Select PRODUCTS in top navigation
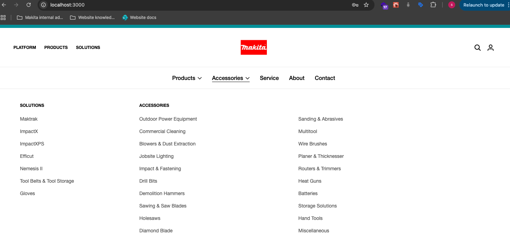The image size is (510, 233). click(x=56, y=48)
